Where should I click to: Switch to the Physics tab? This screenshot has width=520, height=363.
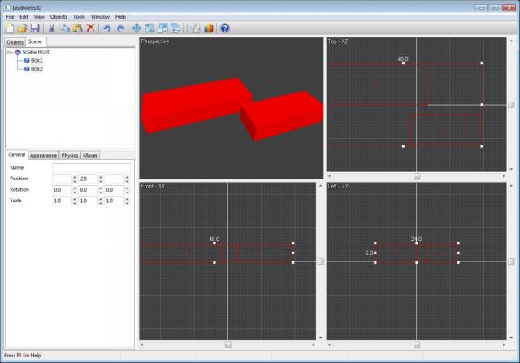70,155
